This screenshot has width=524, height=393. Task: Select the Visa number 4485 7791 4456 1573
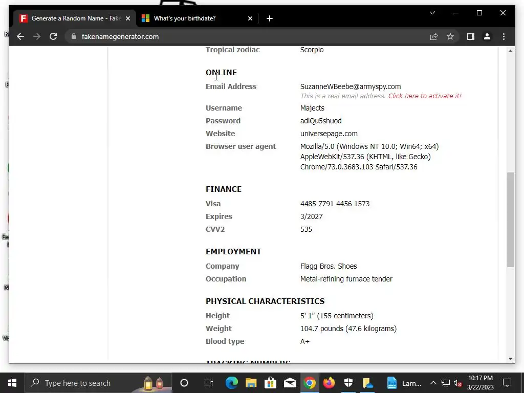point(335,204)
